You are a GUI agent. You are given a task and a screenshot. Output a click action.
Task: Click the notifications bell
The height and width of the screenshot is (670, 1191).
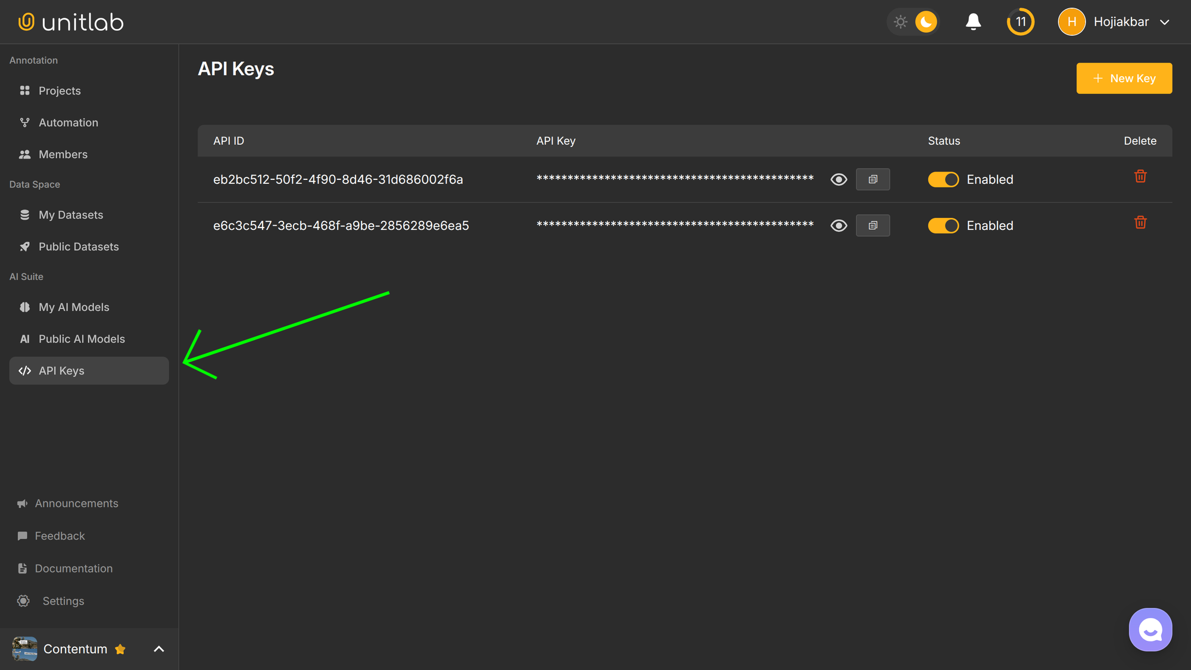click(x=973, y=21)
